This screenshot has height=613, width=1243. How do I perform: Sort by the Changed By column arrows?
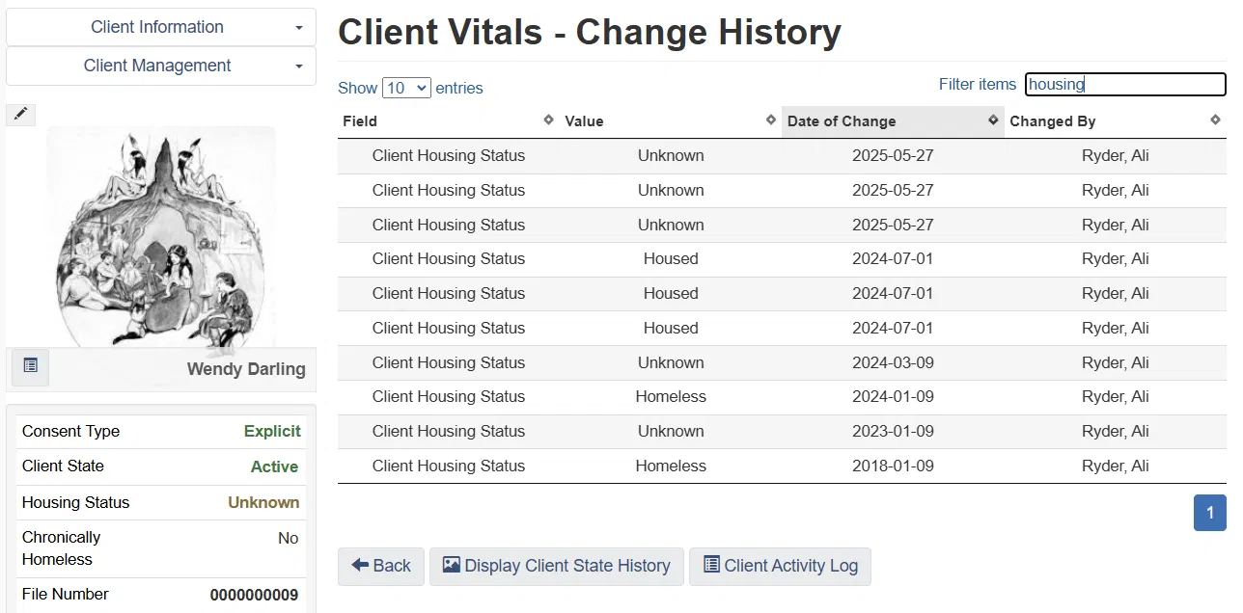click(x=1215, y=120)
